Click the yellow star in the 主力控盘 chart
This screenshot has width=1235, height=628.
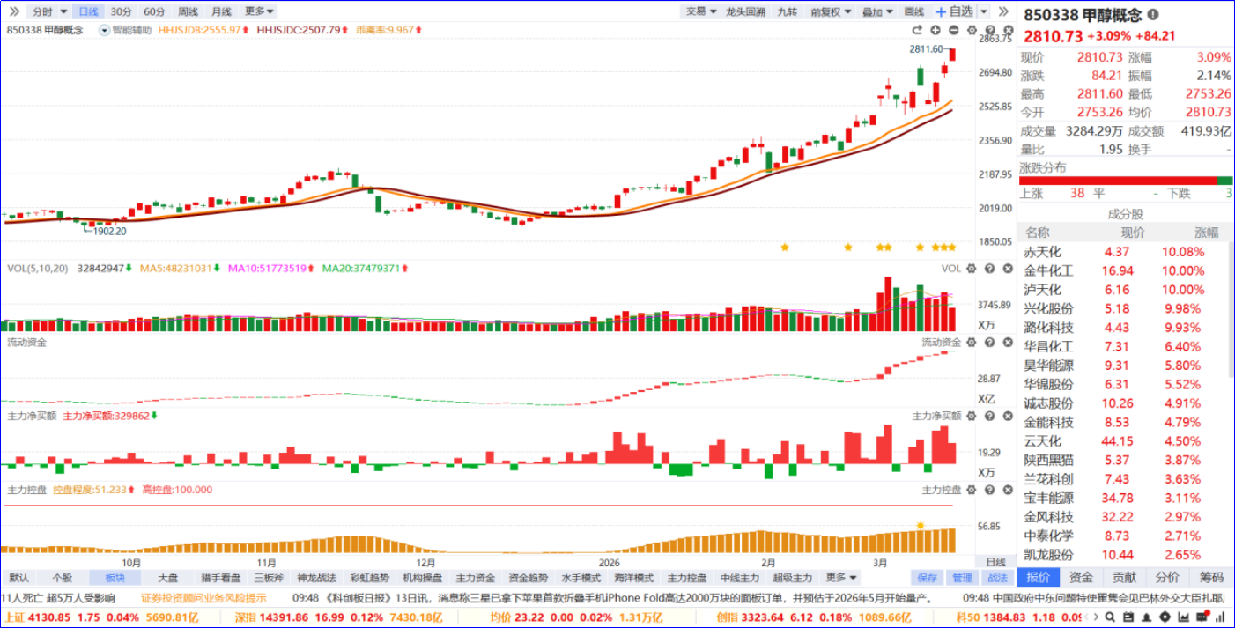921,526
